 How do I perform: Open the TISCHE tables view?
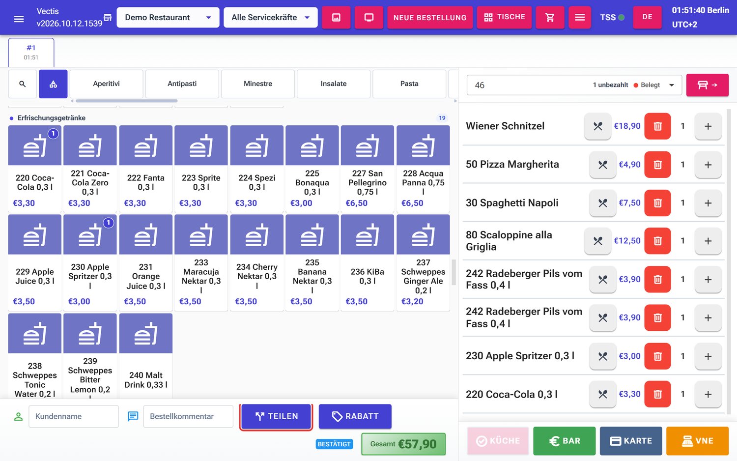click(504, 18)
